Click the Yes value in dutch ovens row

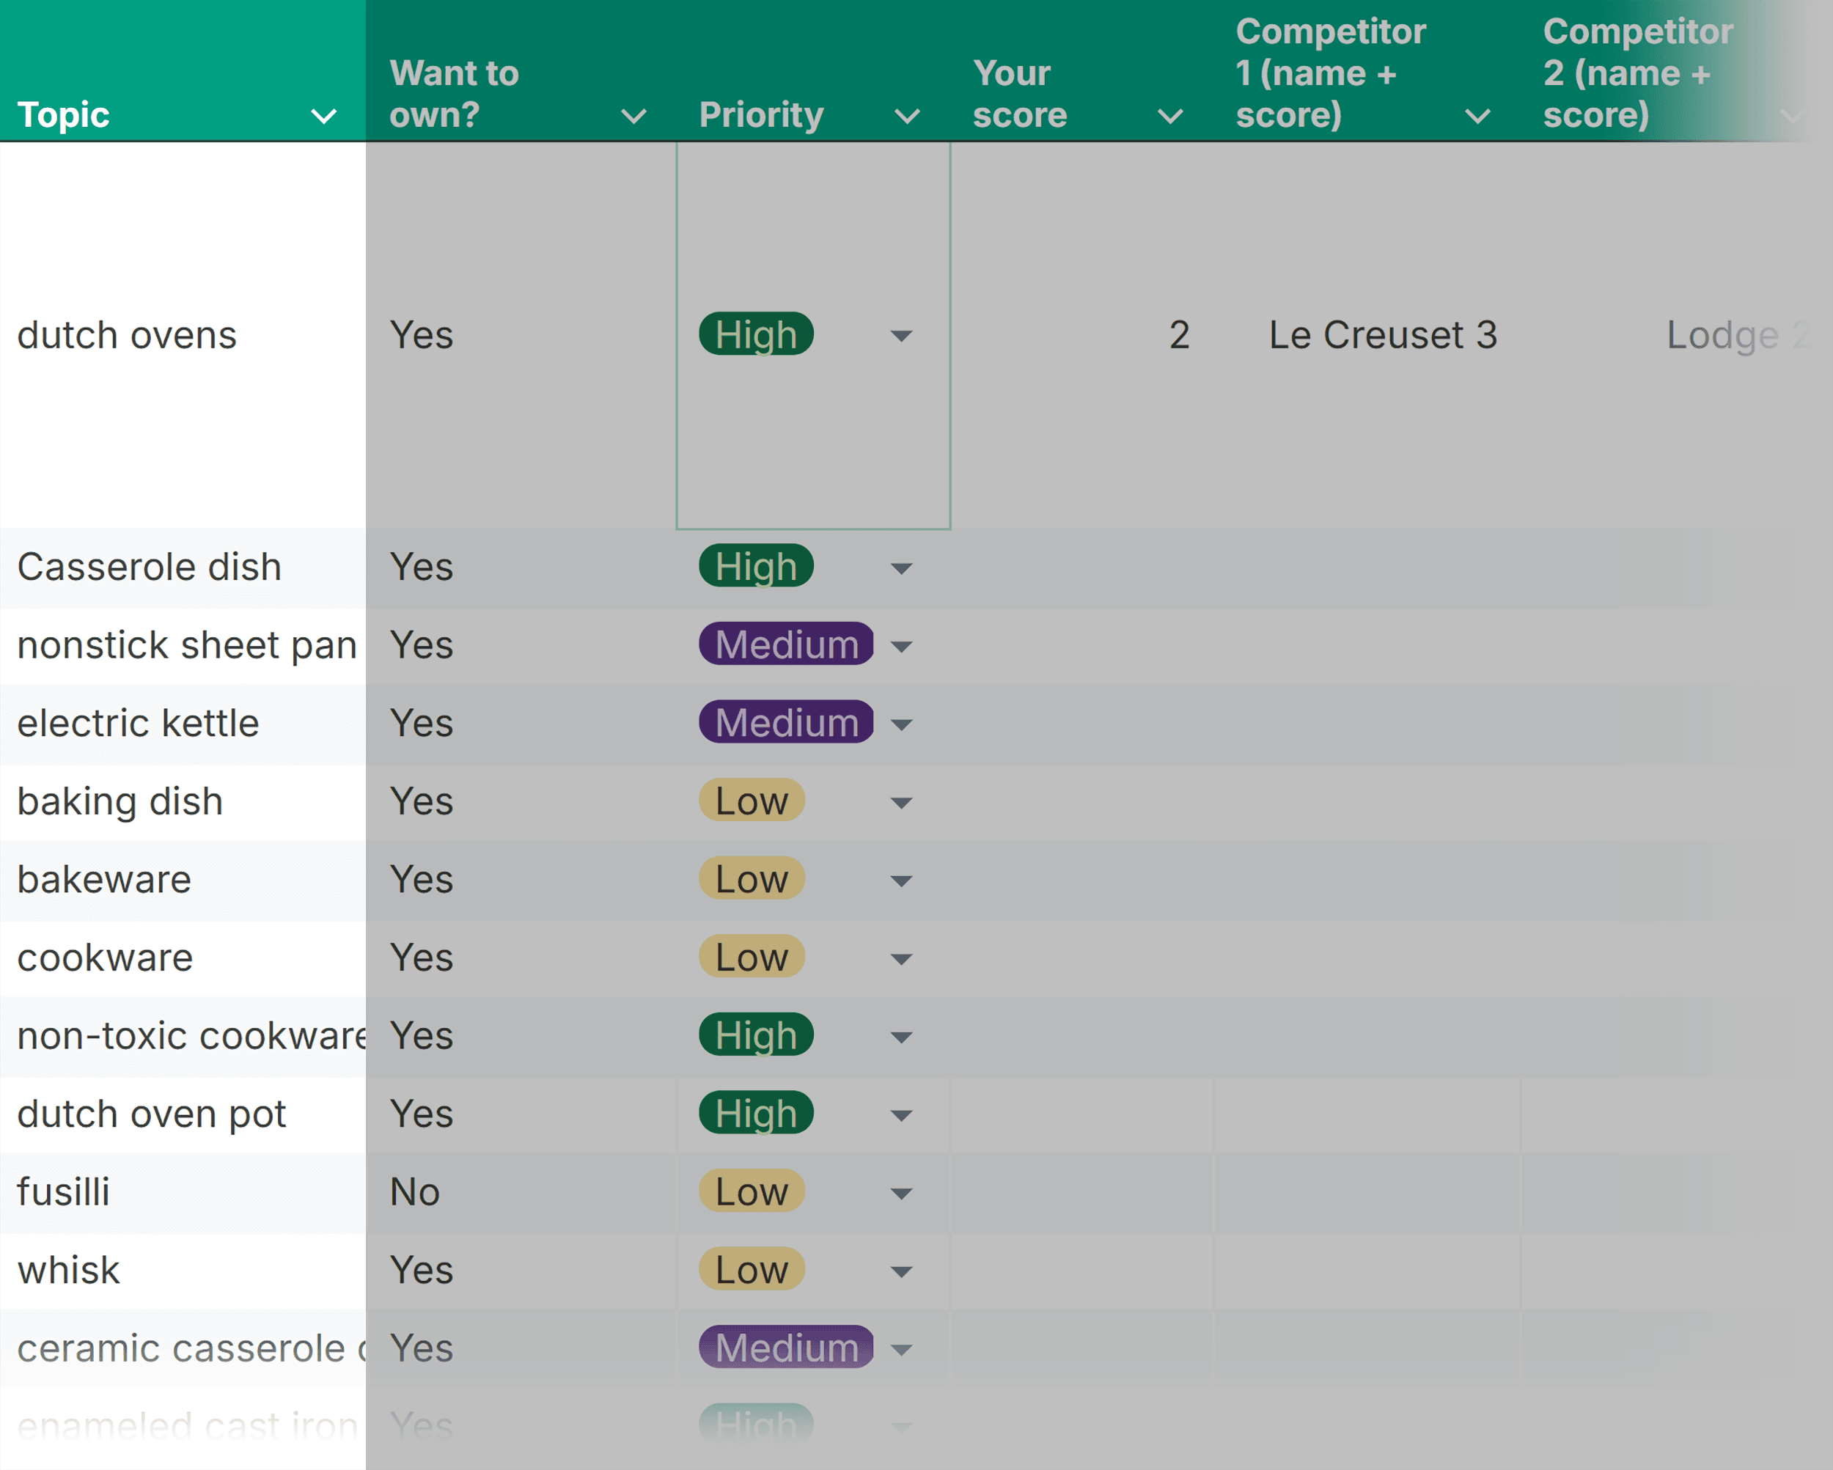pos(422,335)
